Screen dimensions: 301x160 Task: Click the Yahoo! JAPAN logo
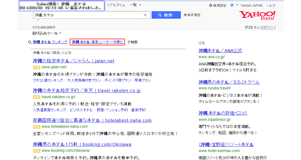tap(257, 15)
